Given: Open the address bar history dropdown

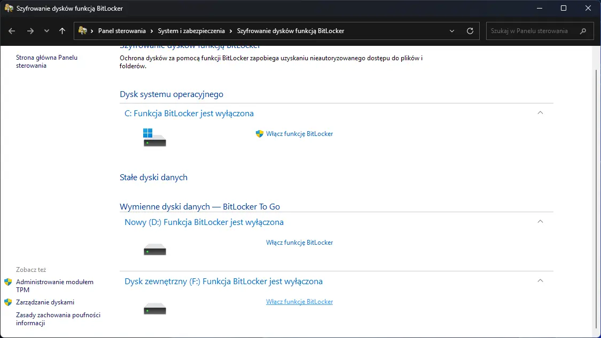Looking at the screenshot, I should coord(451,31).
